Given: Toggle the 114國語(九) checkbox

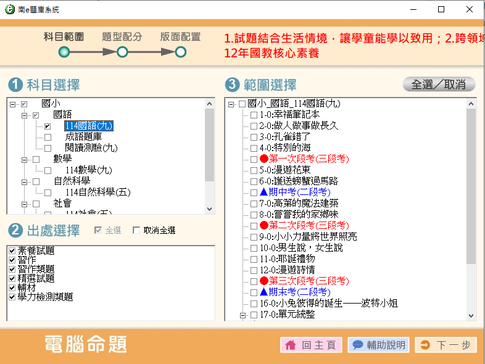Looking at the screenshot, I should (x=48, y=126).
